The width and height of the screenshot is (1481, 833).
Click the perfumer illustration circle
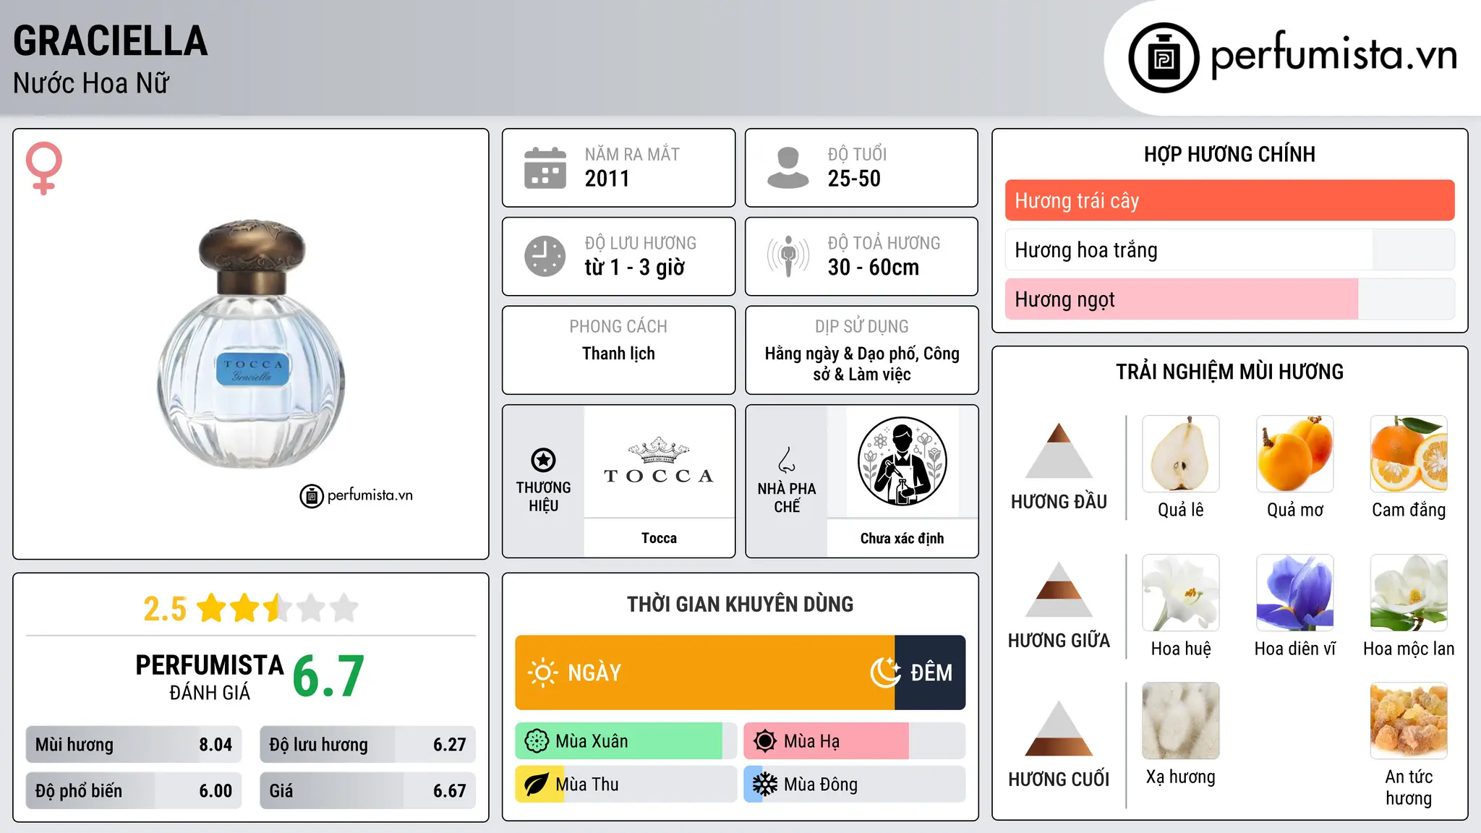902,461
